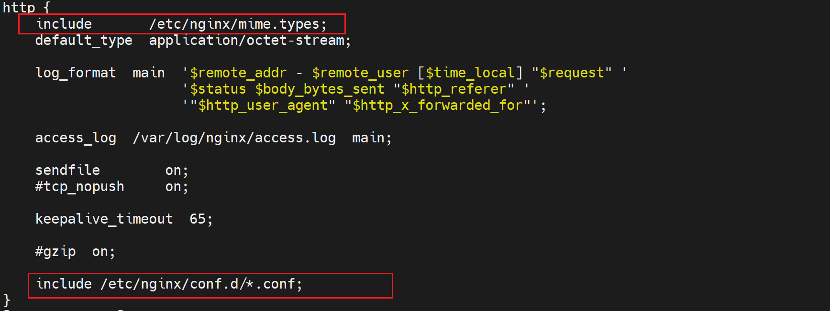The width and height of the screenshot is (830, 311).
Task: Click the commented #tcp_nopush directive
Action: pyautogui.click(x=79, y=187)
